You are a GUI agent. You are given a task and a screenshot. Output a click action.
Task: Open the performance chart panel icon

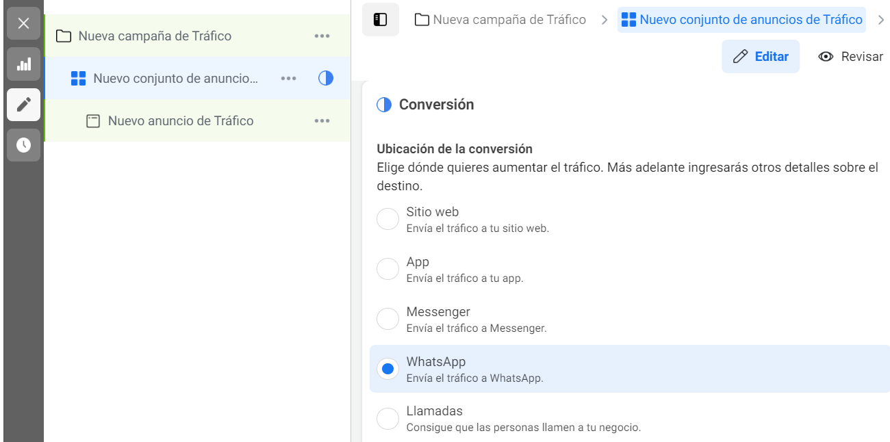tap(23, 65)
